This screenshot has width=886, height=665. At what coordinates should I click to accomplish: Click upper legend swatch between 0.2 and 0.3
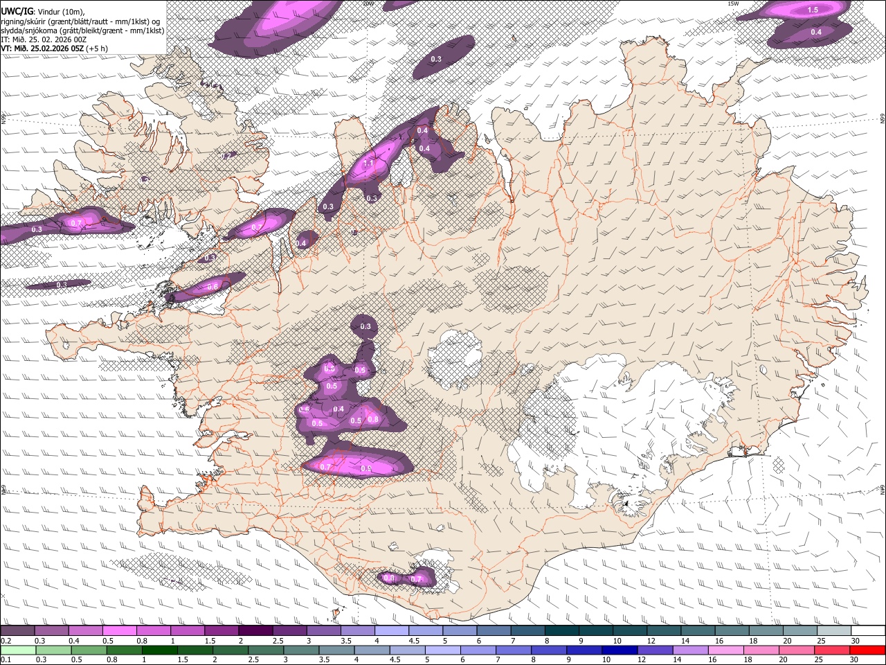pos(17,631)
